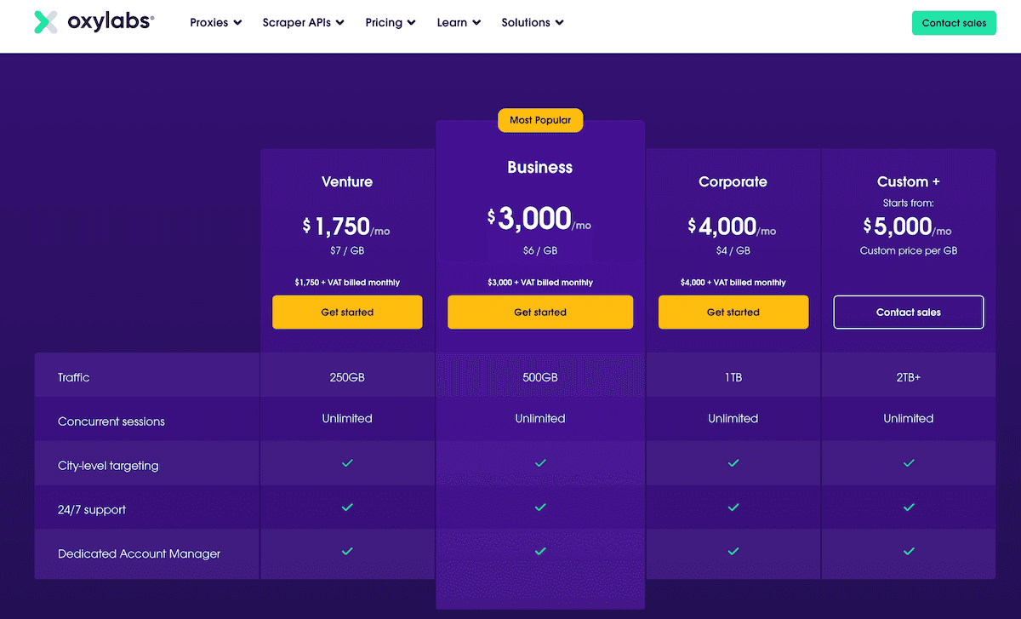
Task: Click Contact sales under Custom + plan
Action: 909,312
